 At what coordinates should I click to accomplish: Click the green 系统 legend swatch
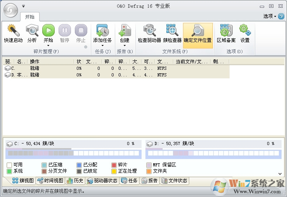click(x=9, y=171)
